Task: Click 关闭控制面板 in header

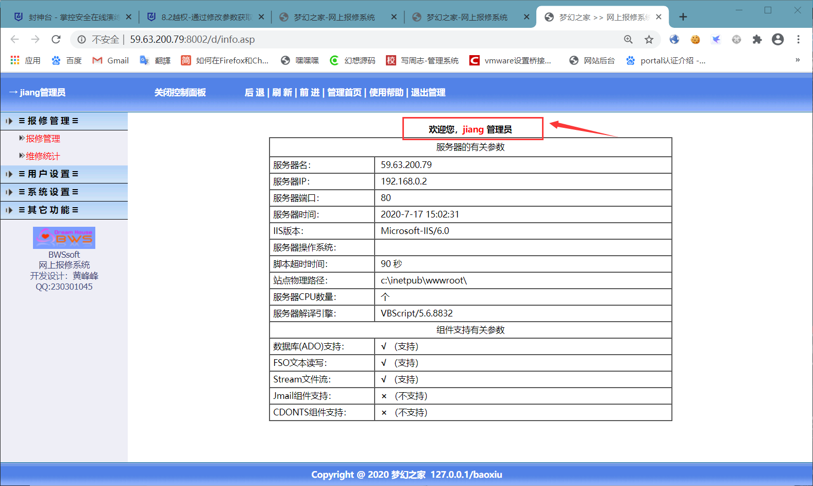Action: click(x=180, y=93)
